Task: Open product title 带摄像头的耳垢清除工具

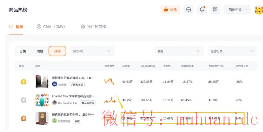Action: coord(73,78)
